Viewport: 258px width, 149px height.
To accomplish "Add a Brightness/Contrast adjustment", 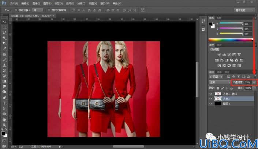I will click(219, 55).
